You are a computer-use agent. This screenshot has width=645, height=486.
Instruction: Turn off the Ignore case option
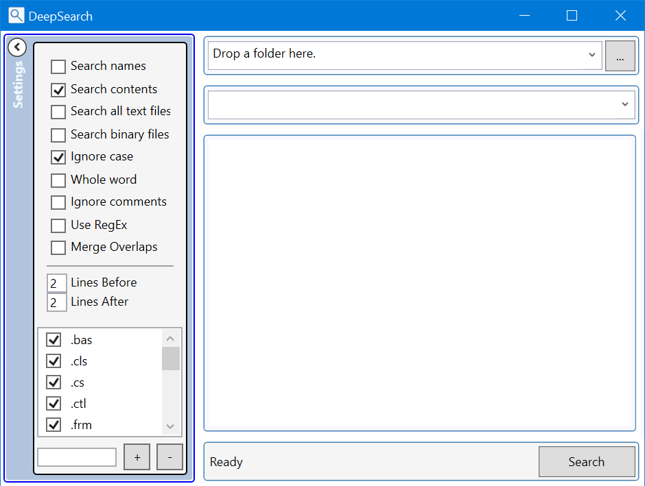(58, 157)
